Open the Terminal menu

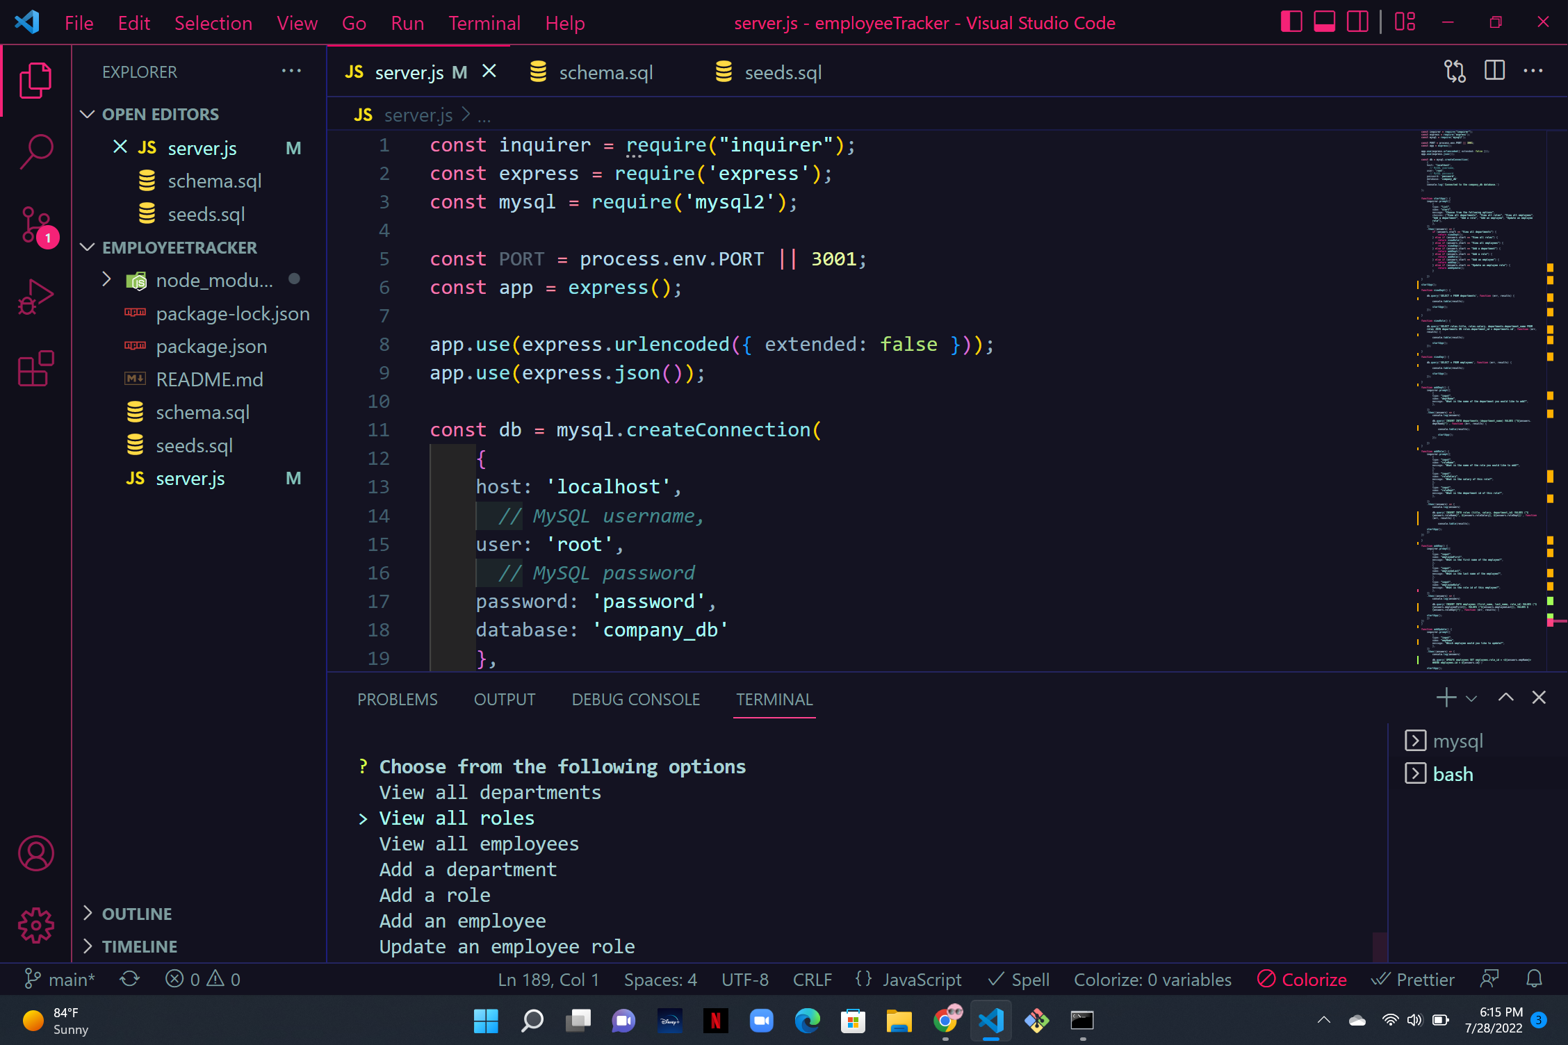pos(484,22)
